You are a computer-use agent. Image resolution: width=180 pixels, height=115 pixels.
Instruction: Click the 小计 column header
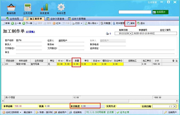[x=157, y=60]
